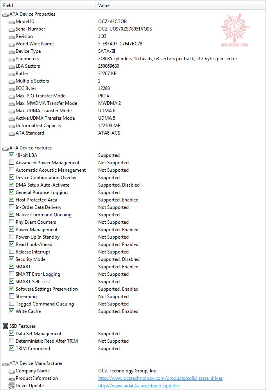Image resolution: width=266 pixels, height=390 pixels.
Task: Toggle the SMART Self-Test checkbox
Action: tap(11, 281)
